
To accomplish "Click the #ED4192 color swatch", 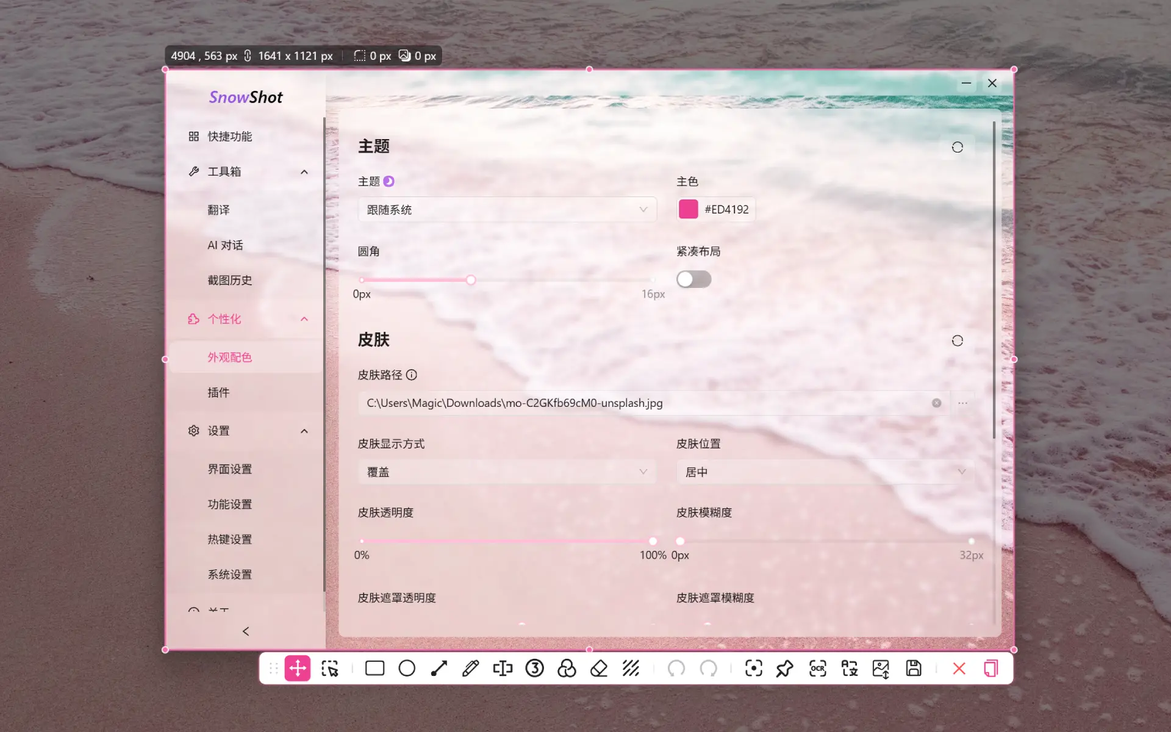I will [687, 209].
